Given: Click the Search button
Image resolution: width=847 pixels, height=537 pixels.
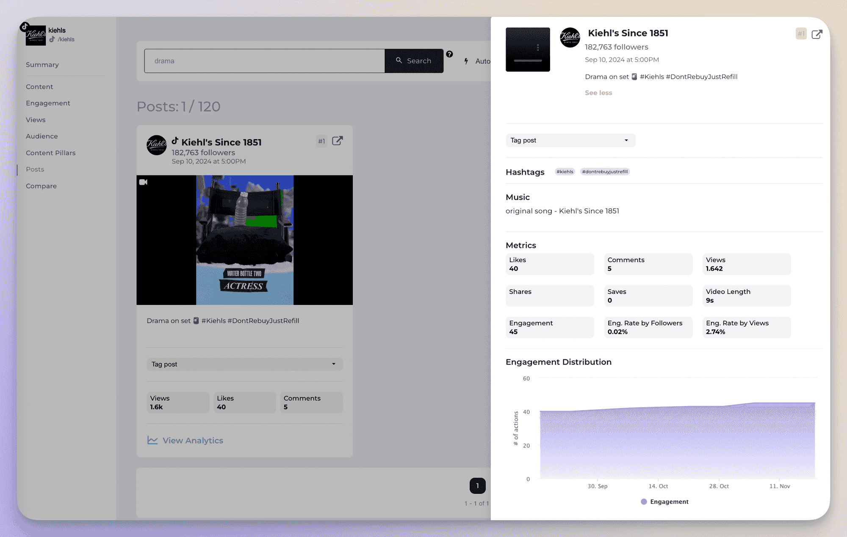Looking at the screenshot, I should (414, 61).
